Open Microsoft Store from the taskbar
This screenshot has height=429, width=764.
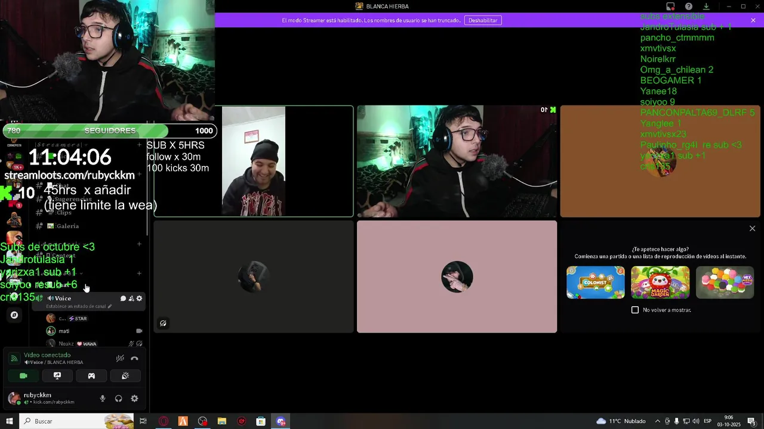(x=261, y=421)
